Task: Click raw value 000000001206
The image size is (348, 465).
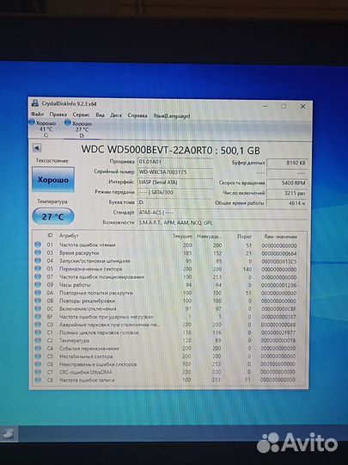Action: tap(278, 285)
